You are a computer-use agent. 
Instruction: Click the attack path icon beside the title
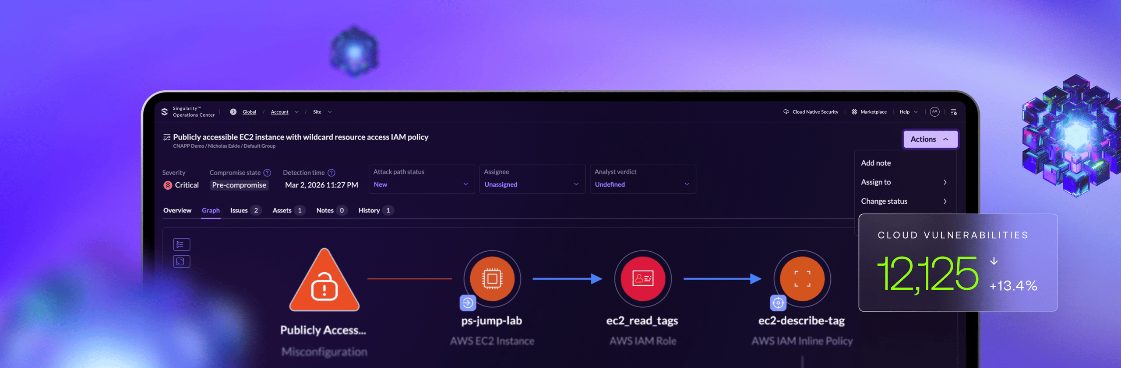coord(167,137)
